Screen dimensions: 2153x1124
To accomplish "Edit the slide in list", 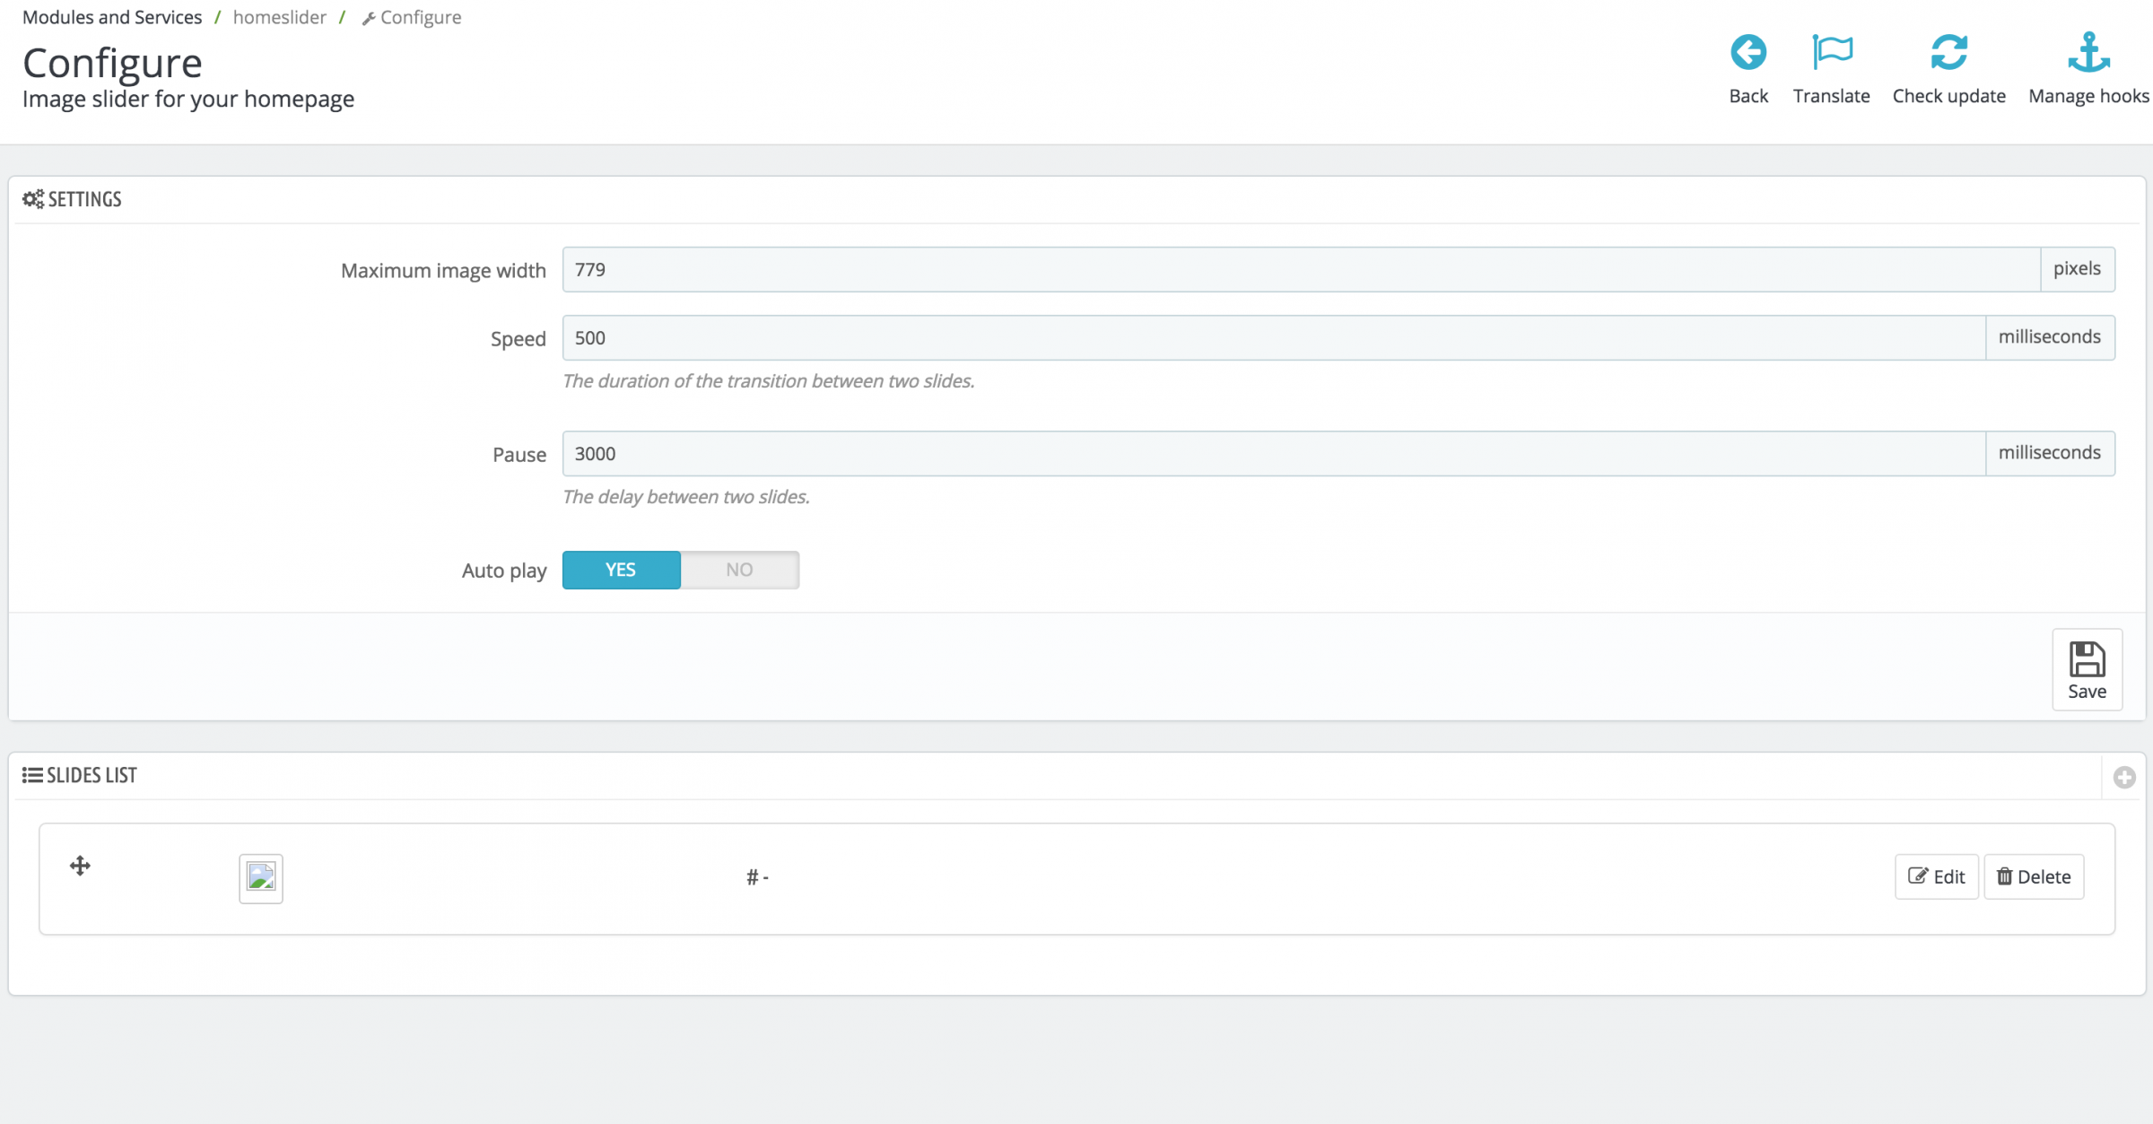I will click(x=1936, y=876).
